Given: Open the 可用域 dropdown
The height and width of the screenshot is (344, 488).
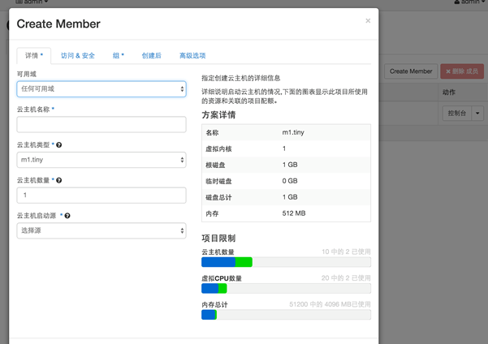Looking at the screenshot, I should (101, 89).
